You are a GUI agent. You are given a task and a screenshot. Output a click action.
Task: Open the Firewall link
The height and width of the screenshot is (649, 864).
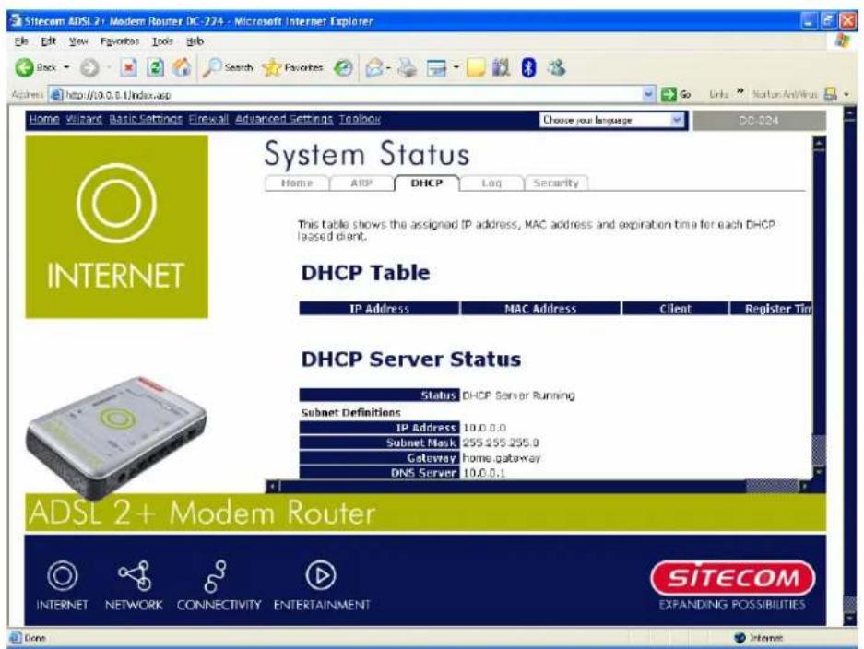(x=208, y=119)
